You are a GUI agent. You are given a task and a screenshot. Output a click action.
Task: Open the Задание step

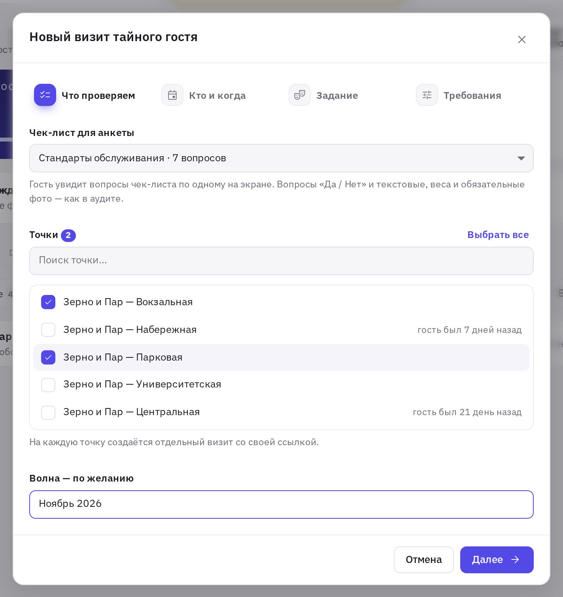coord(323,95)
